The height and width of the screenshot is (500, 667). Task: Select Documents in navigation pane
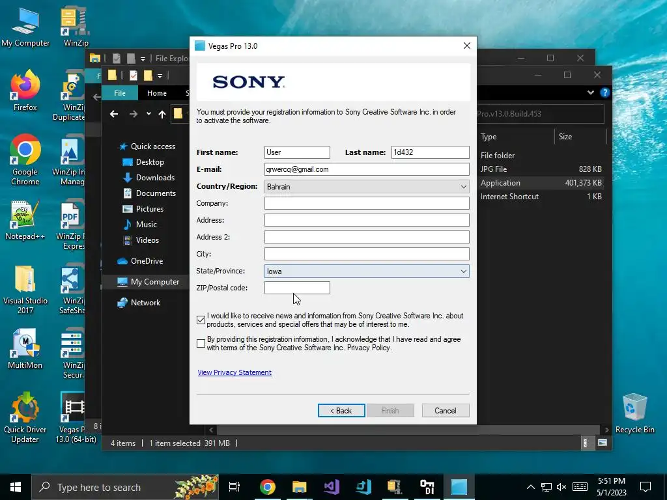[150, 193]
